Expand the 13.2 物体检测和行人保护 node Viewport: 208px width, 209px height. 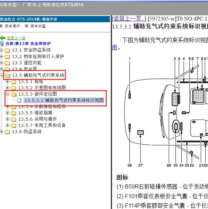point(1,57)
